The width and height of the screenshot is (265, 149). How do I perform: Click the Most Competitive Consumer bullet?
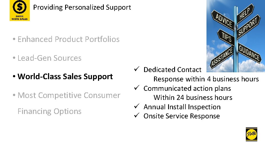coord(69,95)
